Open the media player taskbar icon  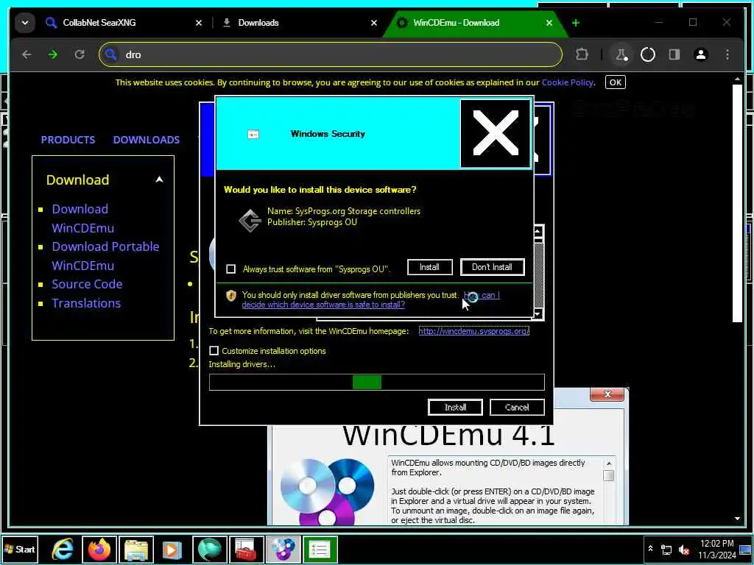pos(172,549)
